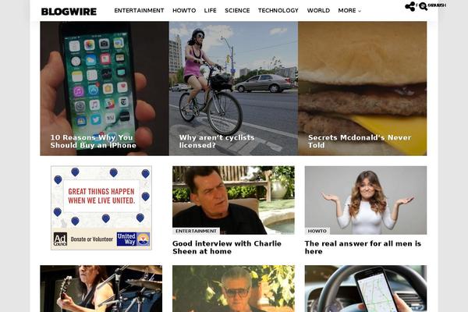Click the share icon in header
468x312 pixels.
(x=410, y=6)
